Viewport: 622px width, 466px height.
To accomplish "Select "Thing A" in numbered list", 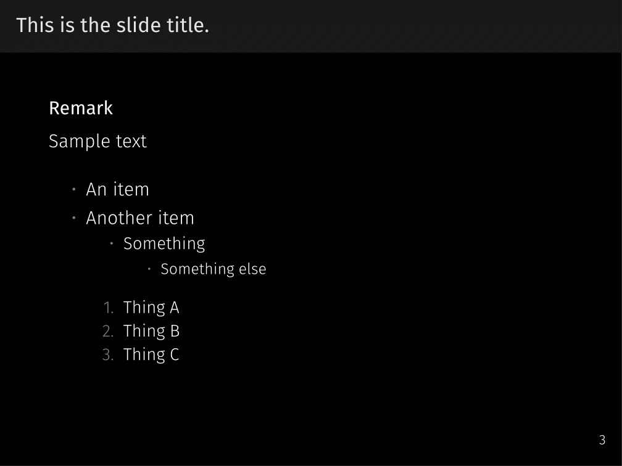I will (x=151, y=308).
